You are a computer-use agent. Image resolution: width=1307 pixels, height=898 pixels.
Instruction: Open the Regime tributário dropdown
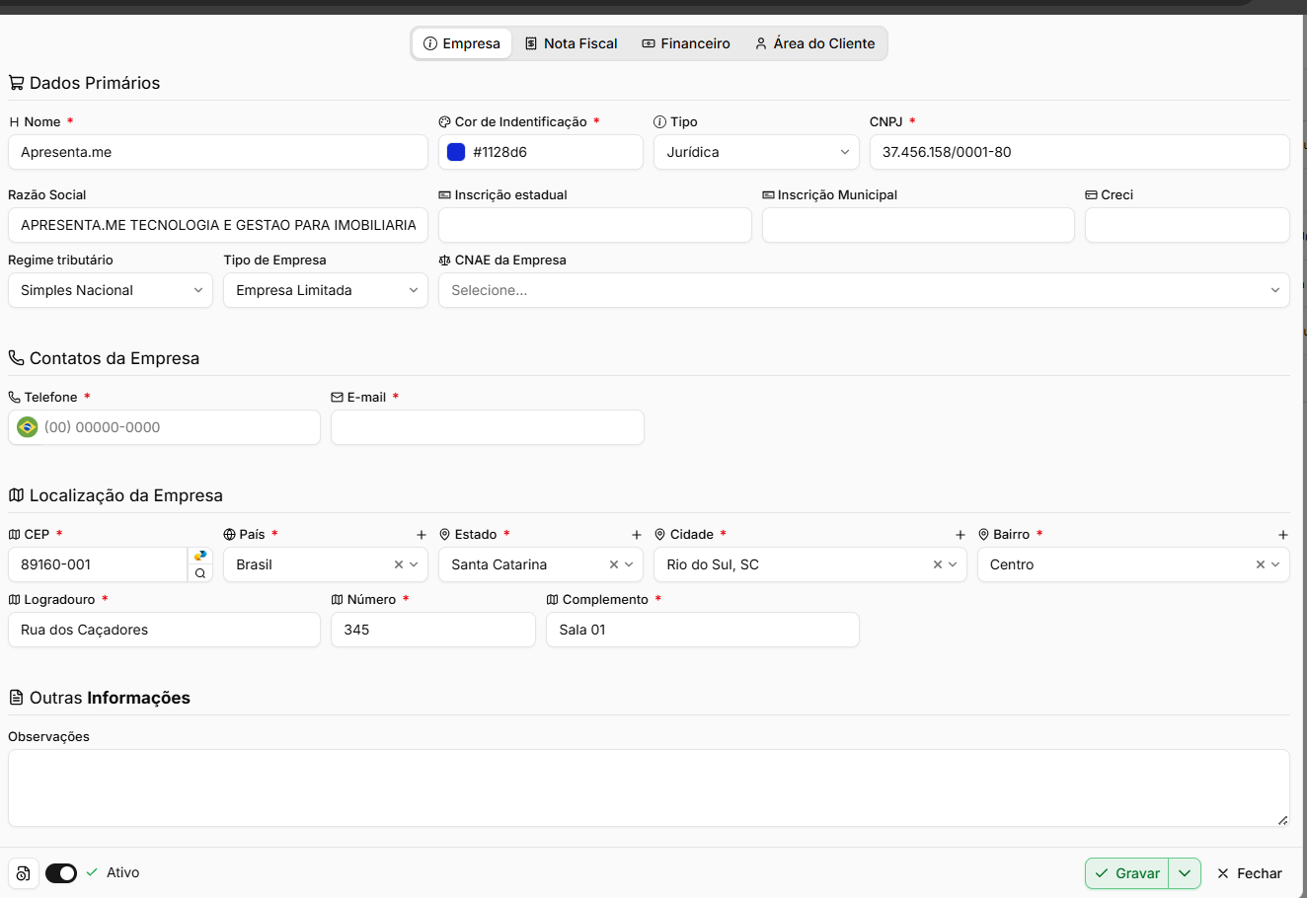point(111,290)
